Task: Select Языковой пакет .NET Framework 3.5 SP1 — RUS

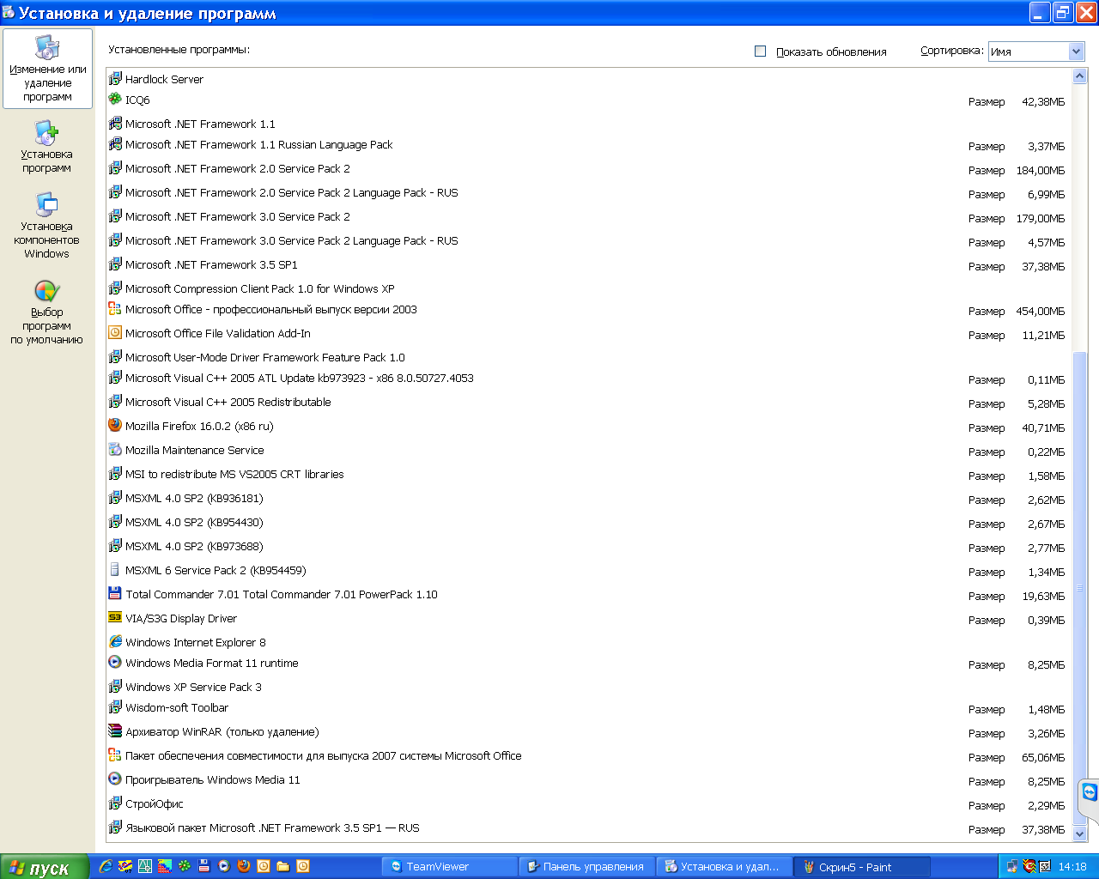Action: click(588, 828)
